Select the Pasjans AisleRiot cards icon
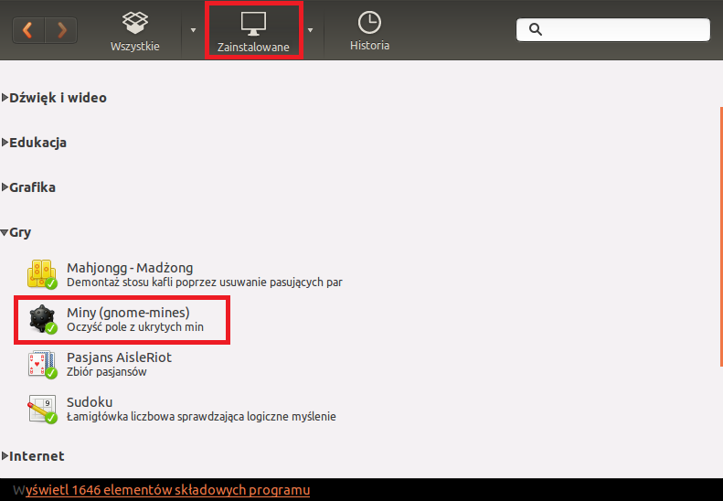 pos(42,365)
